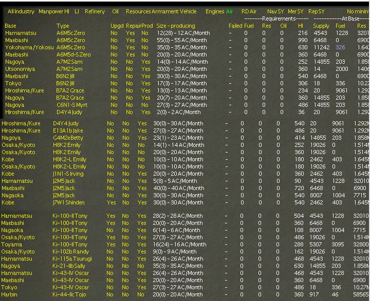This screenshot has height=301, width=370.
Task: Toggle Repair Yes for Maebashi A6M5d-S Zero
Action: pos(130,54)
